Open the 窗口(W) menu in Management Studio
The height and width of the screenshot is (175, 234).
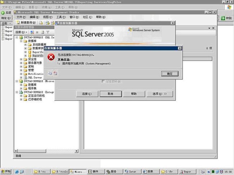[74, 17]
